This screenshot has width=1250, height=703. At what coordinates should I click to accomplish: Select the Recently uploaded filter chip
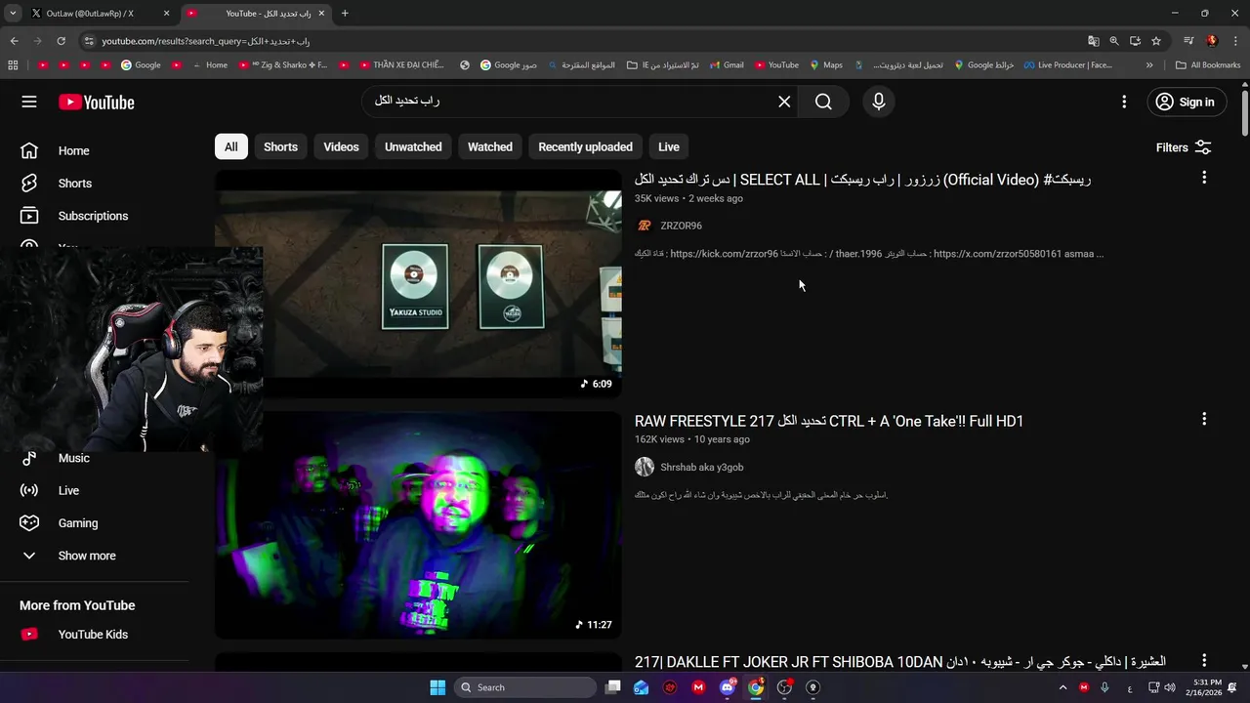point(585,146)
